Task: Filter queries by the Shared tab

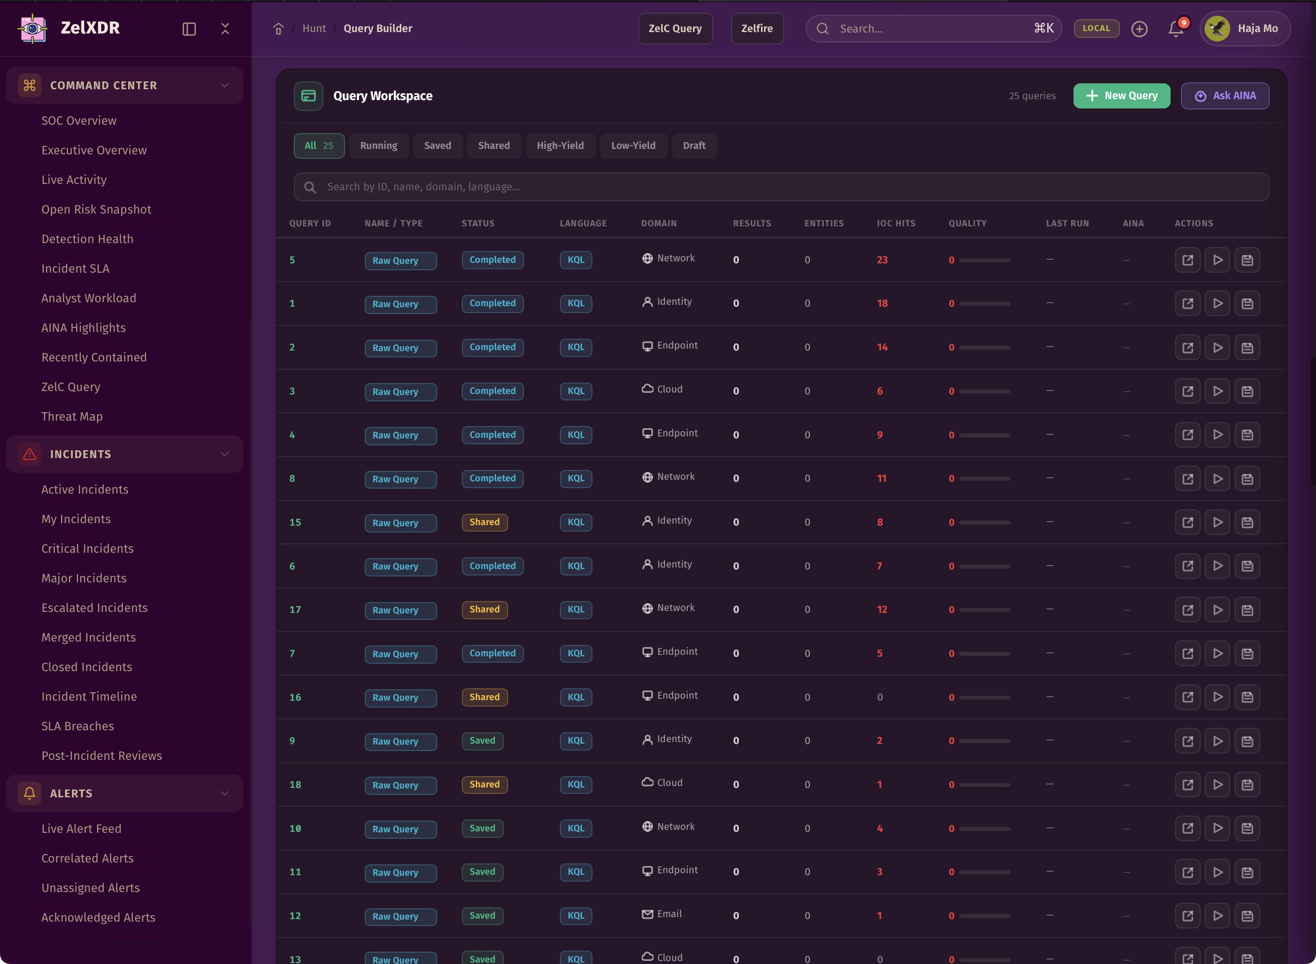Action: click(493, 145)
